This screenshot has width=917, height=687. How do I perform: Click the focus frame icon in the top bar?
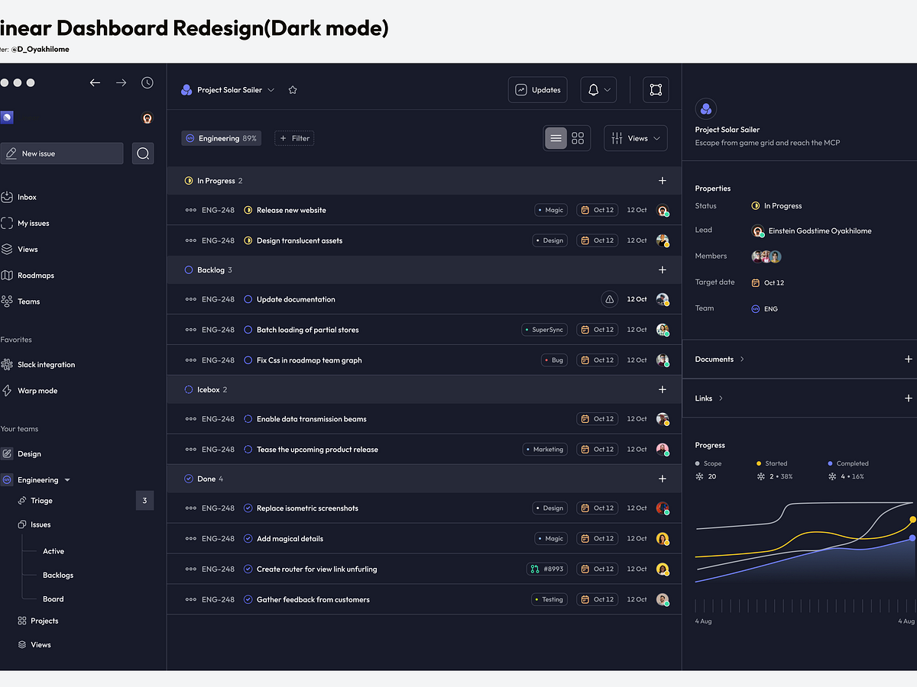tap(656, 89)
